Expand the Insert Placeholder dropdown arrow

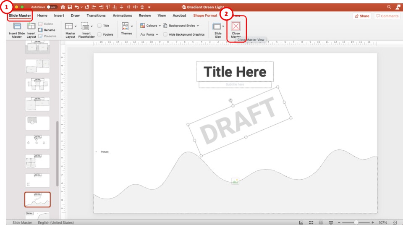coord(92,26)
